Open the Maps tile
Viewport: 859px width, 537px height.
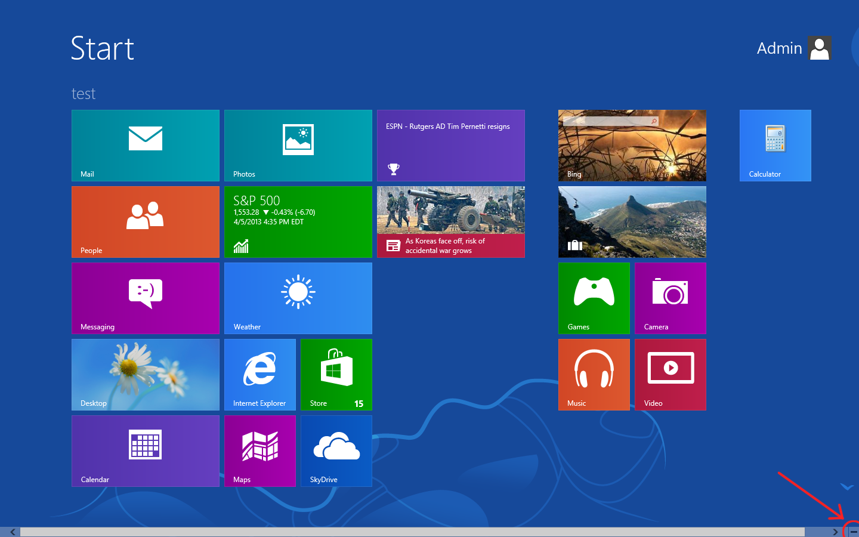[x=260, y=451]
